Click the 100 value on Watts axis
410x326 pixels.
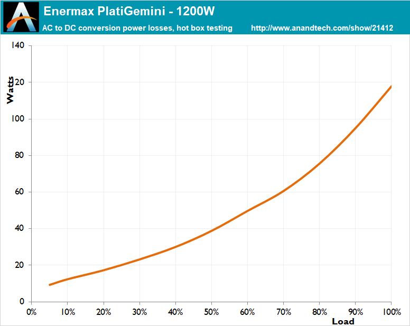18,118
